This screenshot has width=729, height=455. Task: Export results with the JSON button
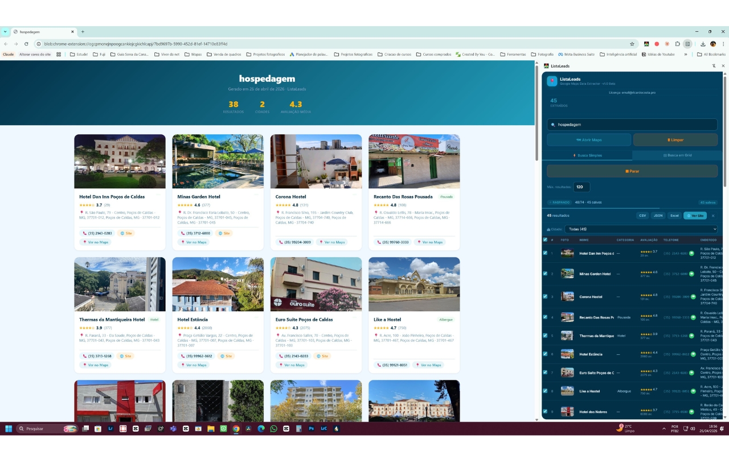[658, 216]
